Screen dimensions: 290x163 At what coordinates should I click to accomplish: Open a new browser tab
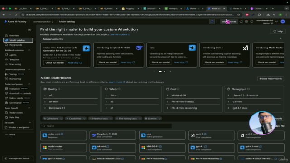pyautogui.click(x=273, y=9)
